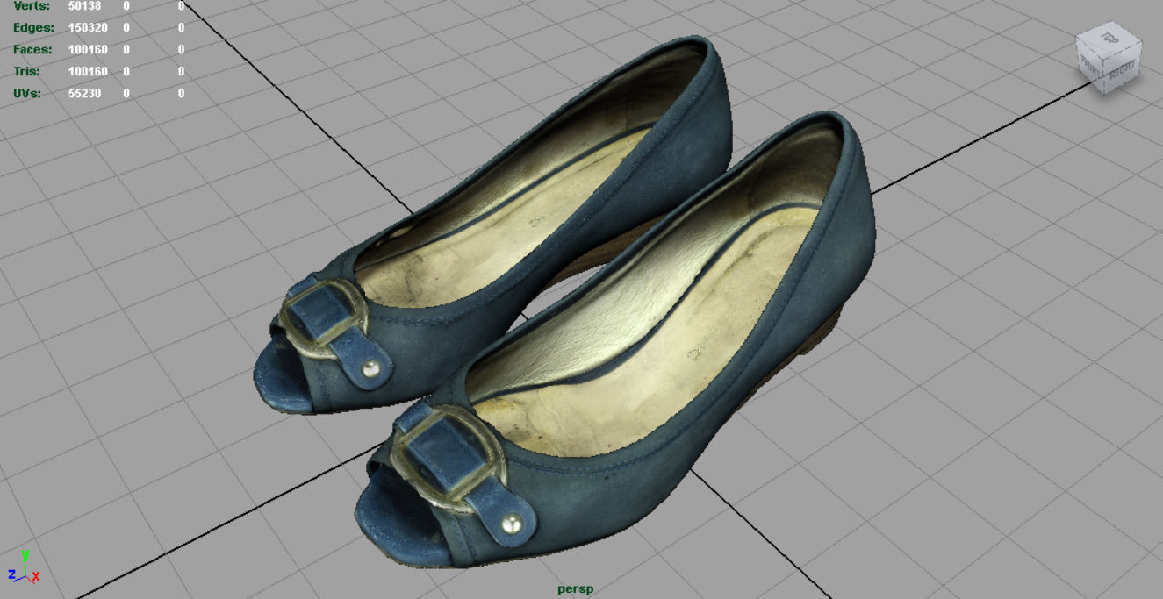This screenshot has height=599, width=1163.
Task: Click the Faces count value 100160
Action: [88, 50]
